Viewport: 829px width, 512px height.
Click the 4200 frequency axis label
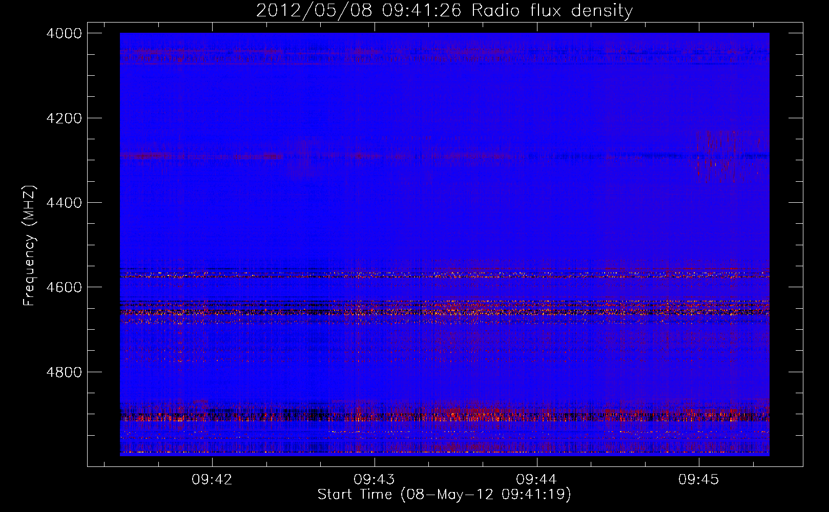point(64,118)
